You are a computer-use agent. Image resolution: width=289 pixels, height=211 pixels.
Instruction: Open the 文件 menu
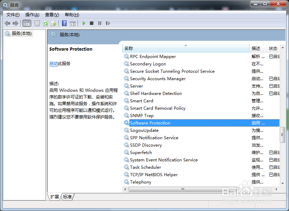point(13,14)
